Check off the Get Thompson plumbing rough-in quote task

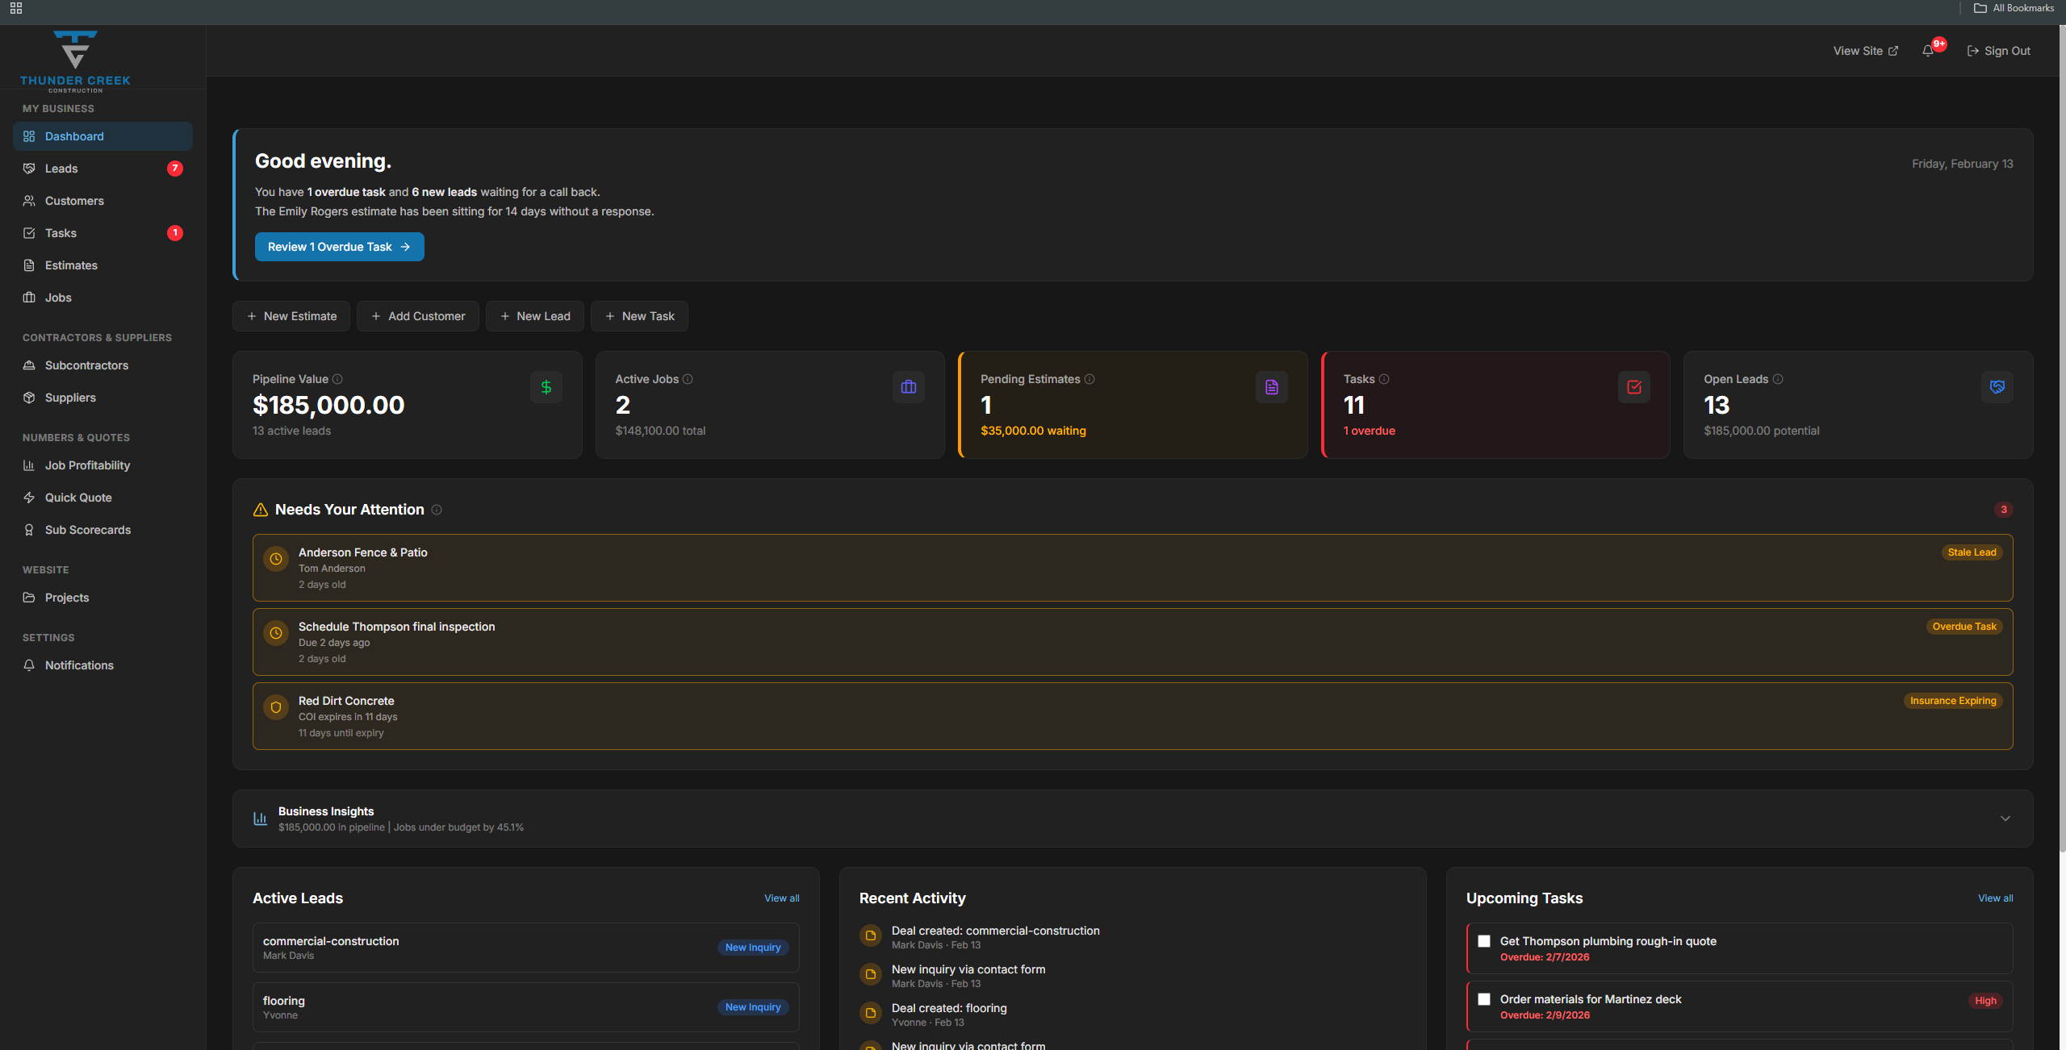1483,941
